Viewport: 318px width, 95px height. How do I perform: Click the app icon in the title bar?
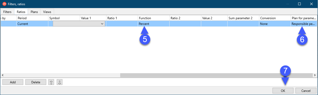tap(4, 4)
